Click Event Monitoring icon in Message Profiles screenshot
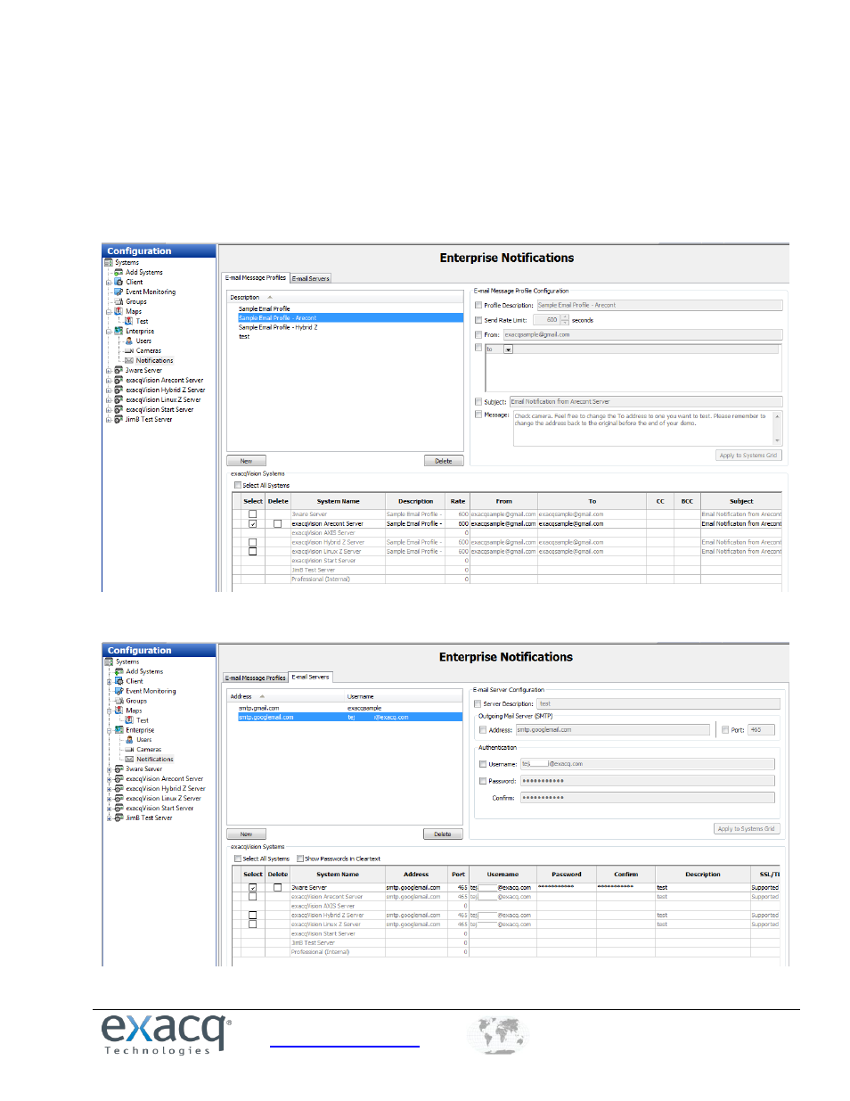Screen dimensions: 850x1101 (x=119, y=292)
